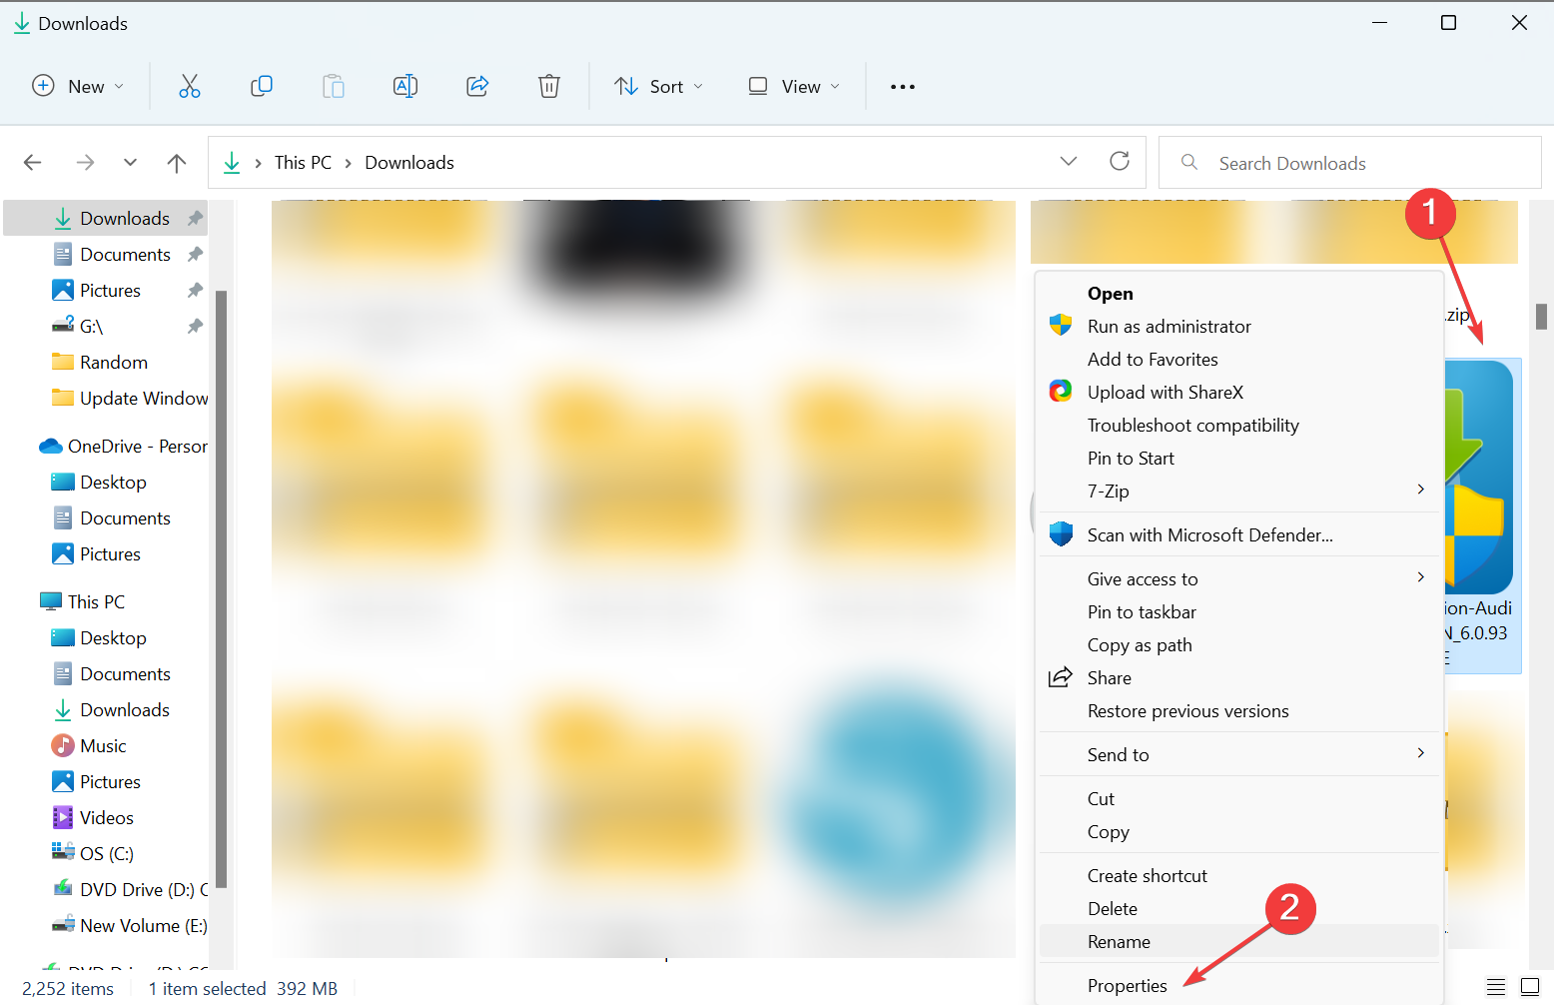This screenshot has height=1005, width=1554.
Task: Click the Share icon in toolbar
Action: 477,86
